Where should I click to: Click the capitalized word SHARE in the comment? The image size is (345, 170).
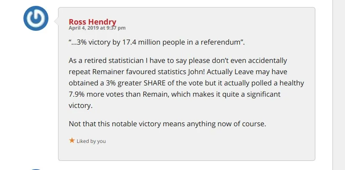[153, 83]
